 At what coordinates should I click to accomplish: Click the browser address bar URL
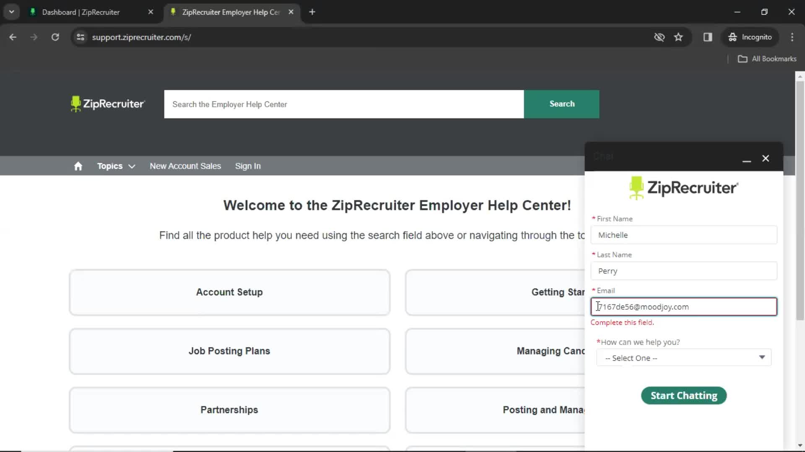[141, 37]
